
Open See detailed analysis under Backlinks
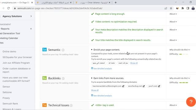point(101,96)
